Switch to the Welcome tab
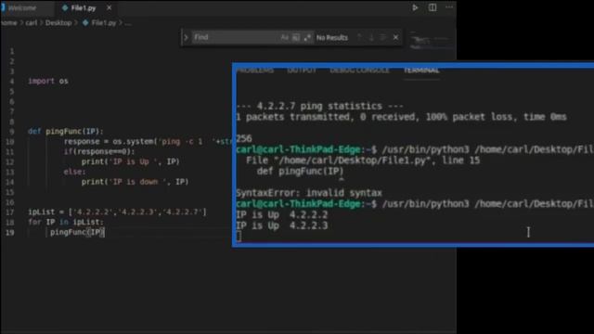The image size is (594, 334). coord(21,7)
